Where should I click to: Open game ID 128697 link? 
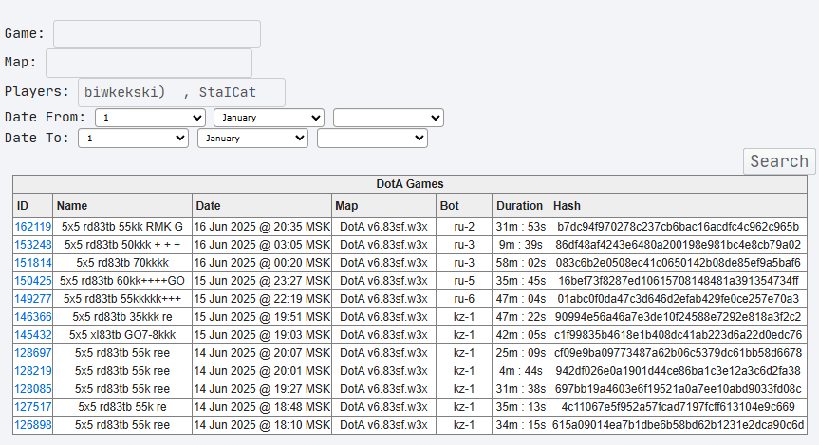33,353
